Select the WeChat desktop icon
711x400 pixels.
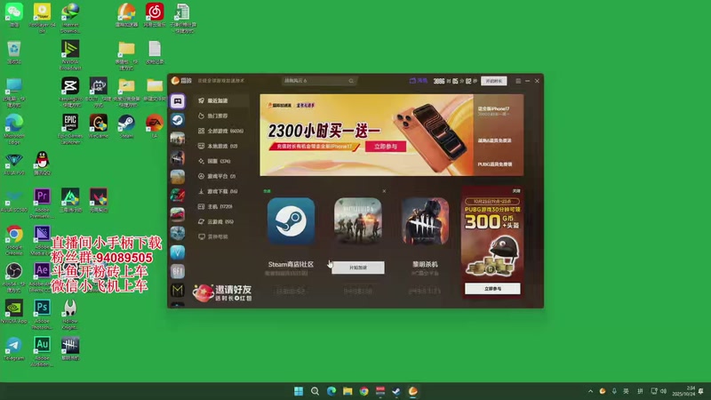tap(14, 15)
